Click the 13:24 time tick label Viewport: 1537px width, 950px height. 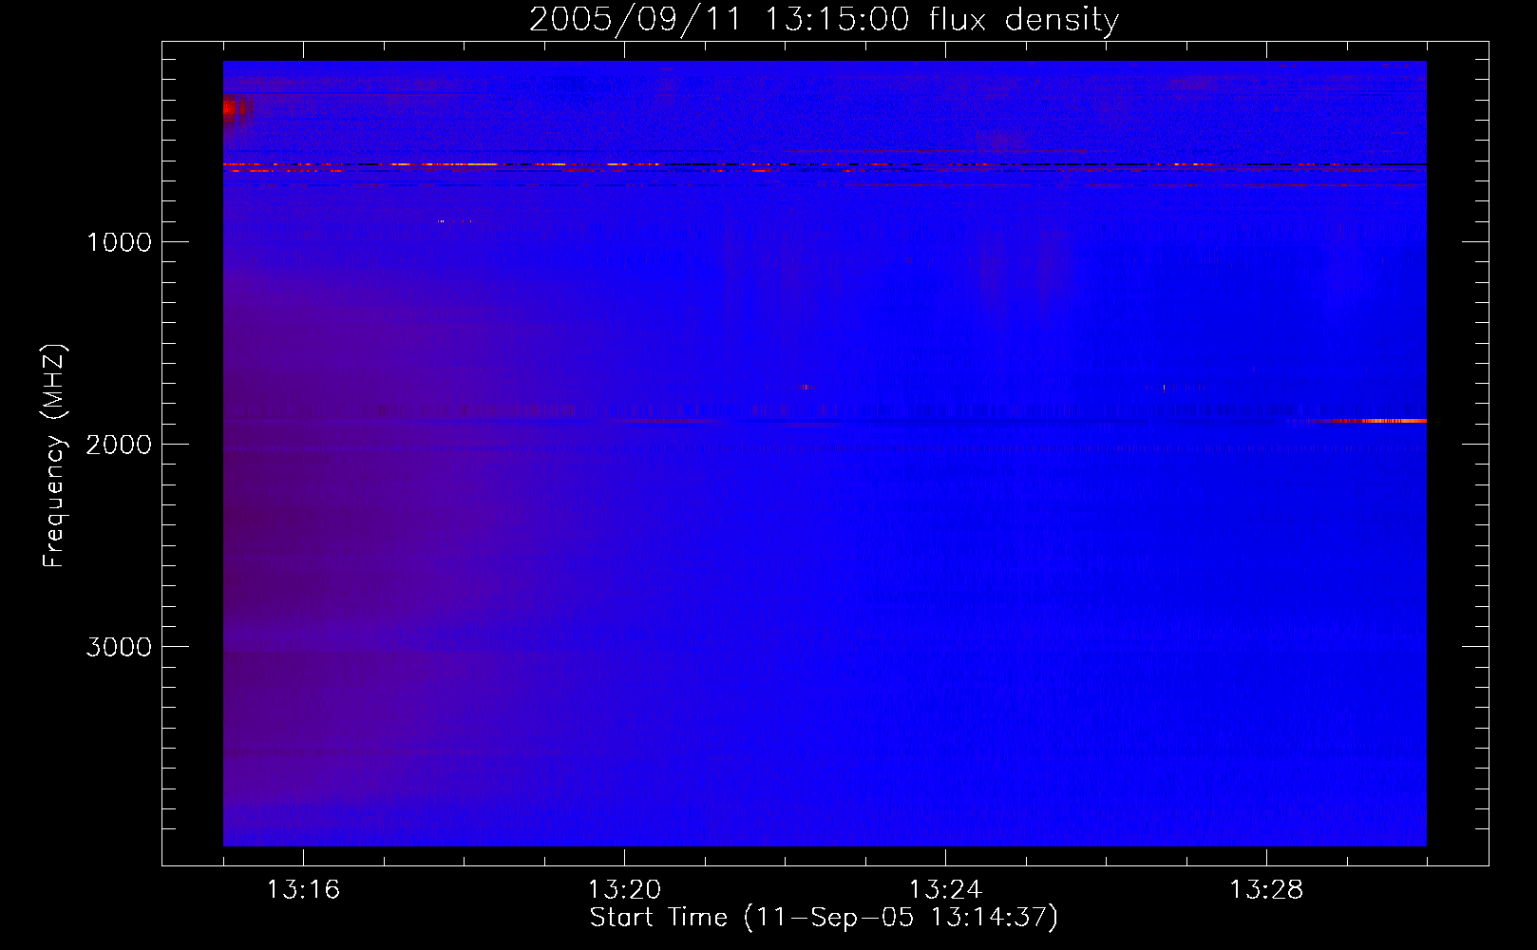coord(945,890)
